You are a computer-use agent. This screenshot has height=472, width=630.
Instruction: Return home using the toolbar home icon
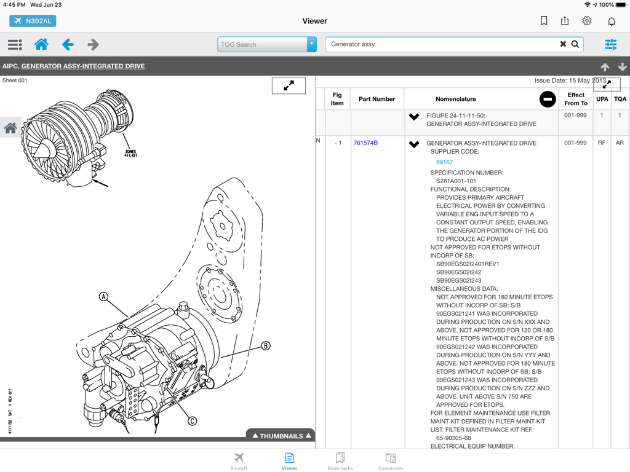pos(41,44)
